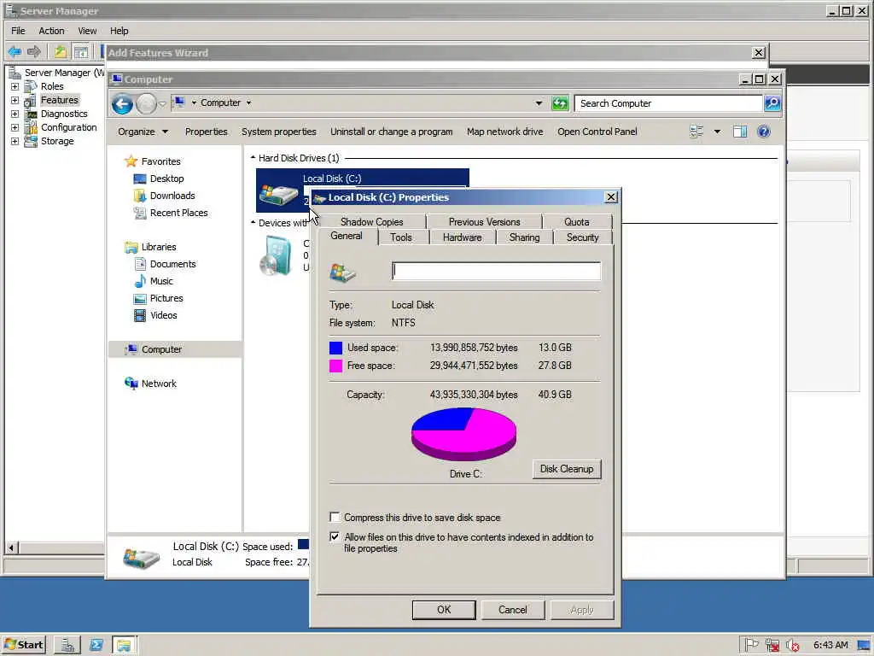Expand the Diagnostics tree node

tap(15, 114)
